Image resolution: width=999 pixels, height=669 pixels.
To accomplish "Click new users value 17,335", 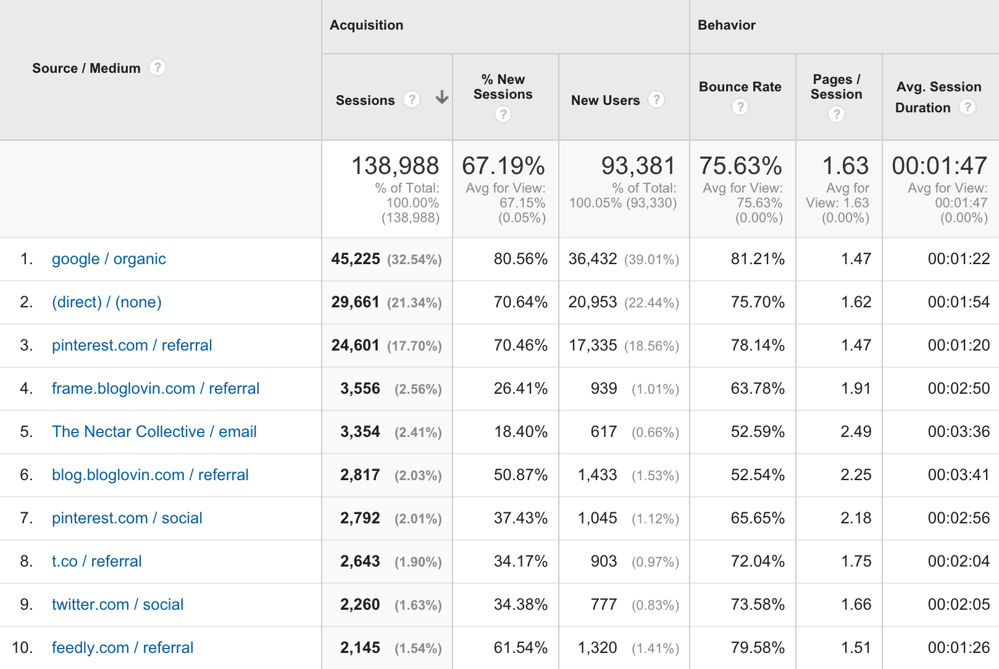I will (x=593, y=345).
